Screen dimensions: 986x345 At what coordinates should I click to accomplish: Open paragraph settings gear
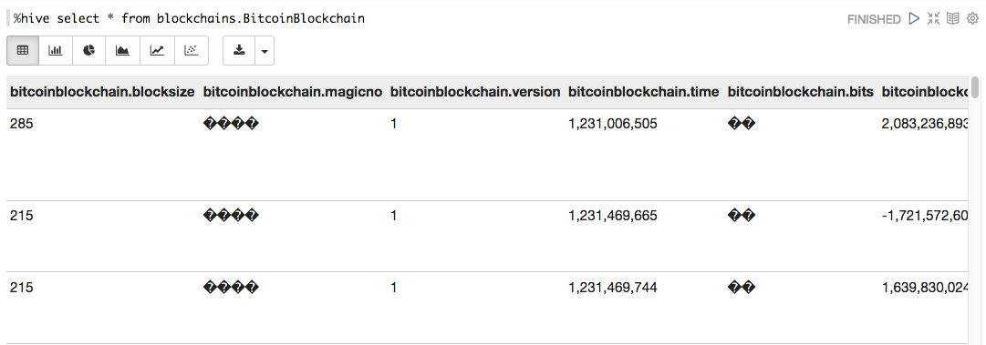[971, 19]
